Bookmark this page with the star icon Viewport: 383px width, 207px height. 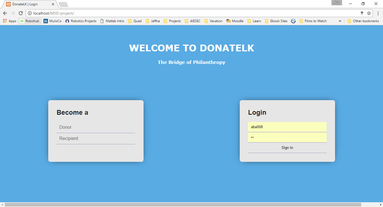point(369,13)
